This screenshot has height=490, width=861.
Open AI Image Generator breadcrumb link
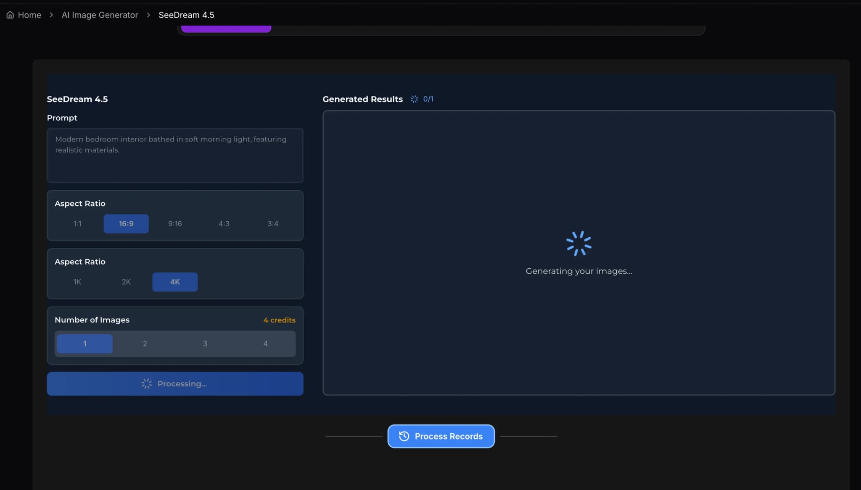click(100, 15)
